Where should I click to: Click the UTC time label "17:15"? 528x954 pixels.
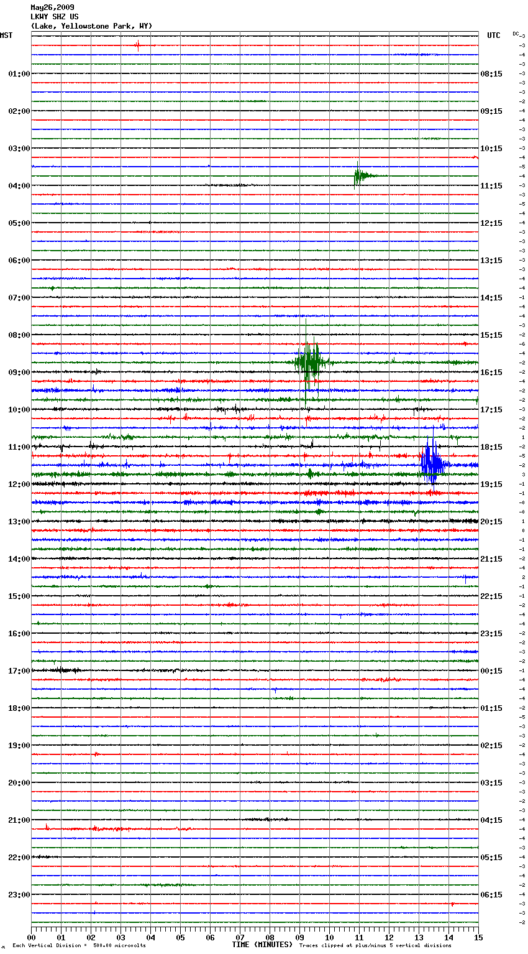point(491,410)
